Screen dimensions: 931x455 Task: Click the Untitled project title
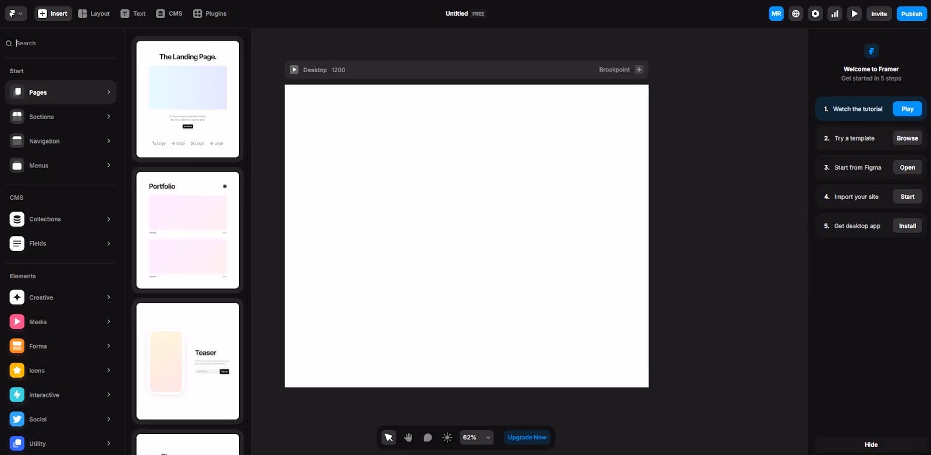click(x=457, y=13)
